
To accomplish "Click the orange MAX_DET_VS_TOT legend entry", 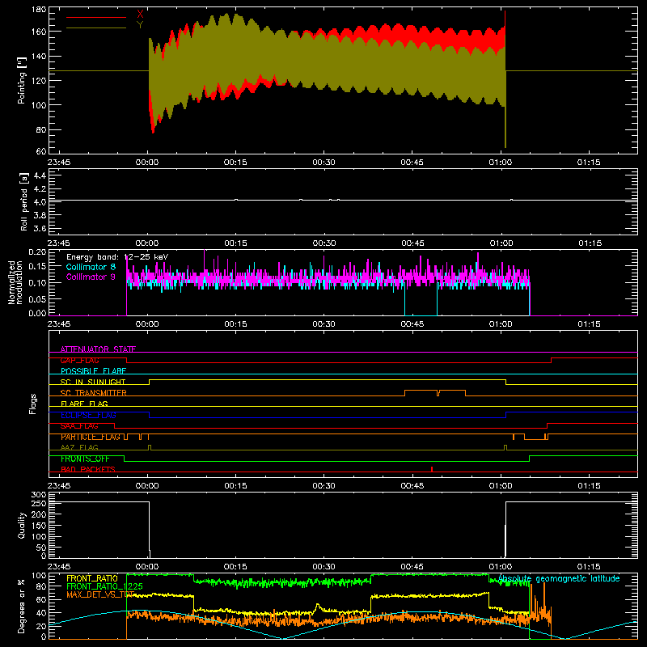I will pyautogui.click(x=100, y=594).
